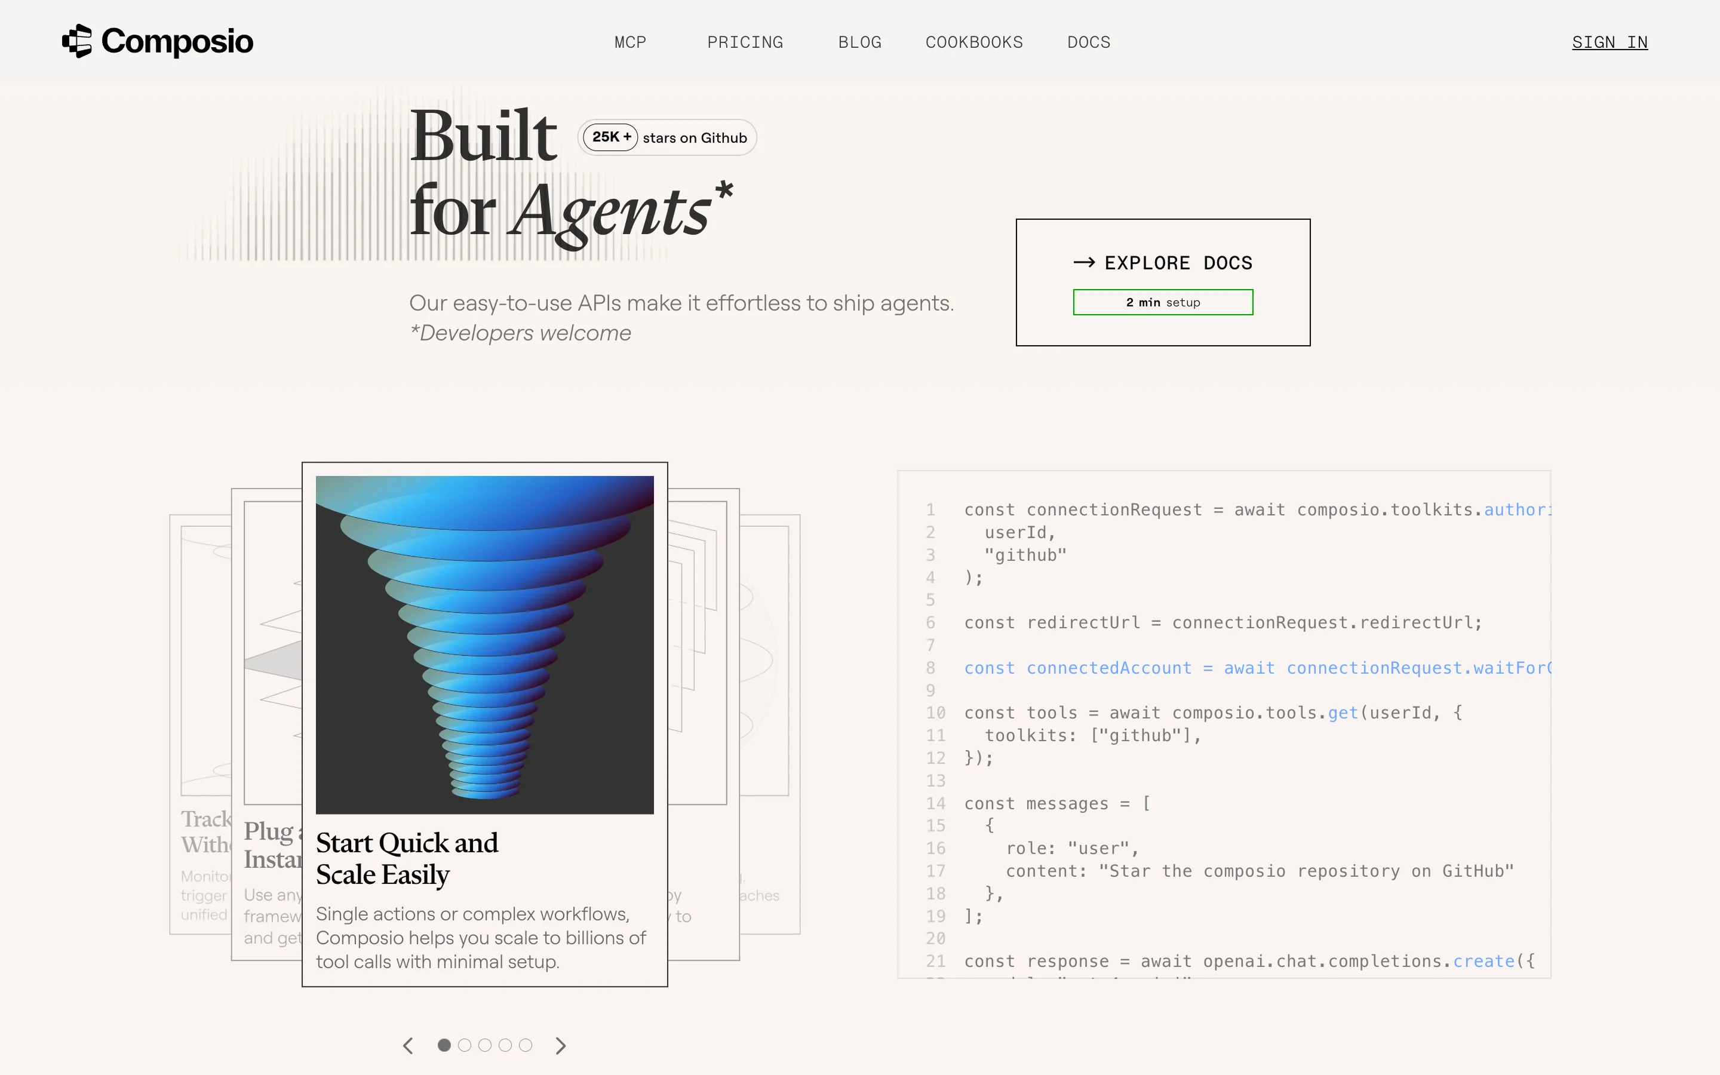The width and height of the screenshot is (1720, 1075).
Task: Click the 25K+ stars on Github badge
Action: coord(666,137)
